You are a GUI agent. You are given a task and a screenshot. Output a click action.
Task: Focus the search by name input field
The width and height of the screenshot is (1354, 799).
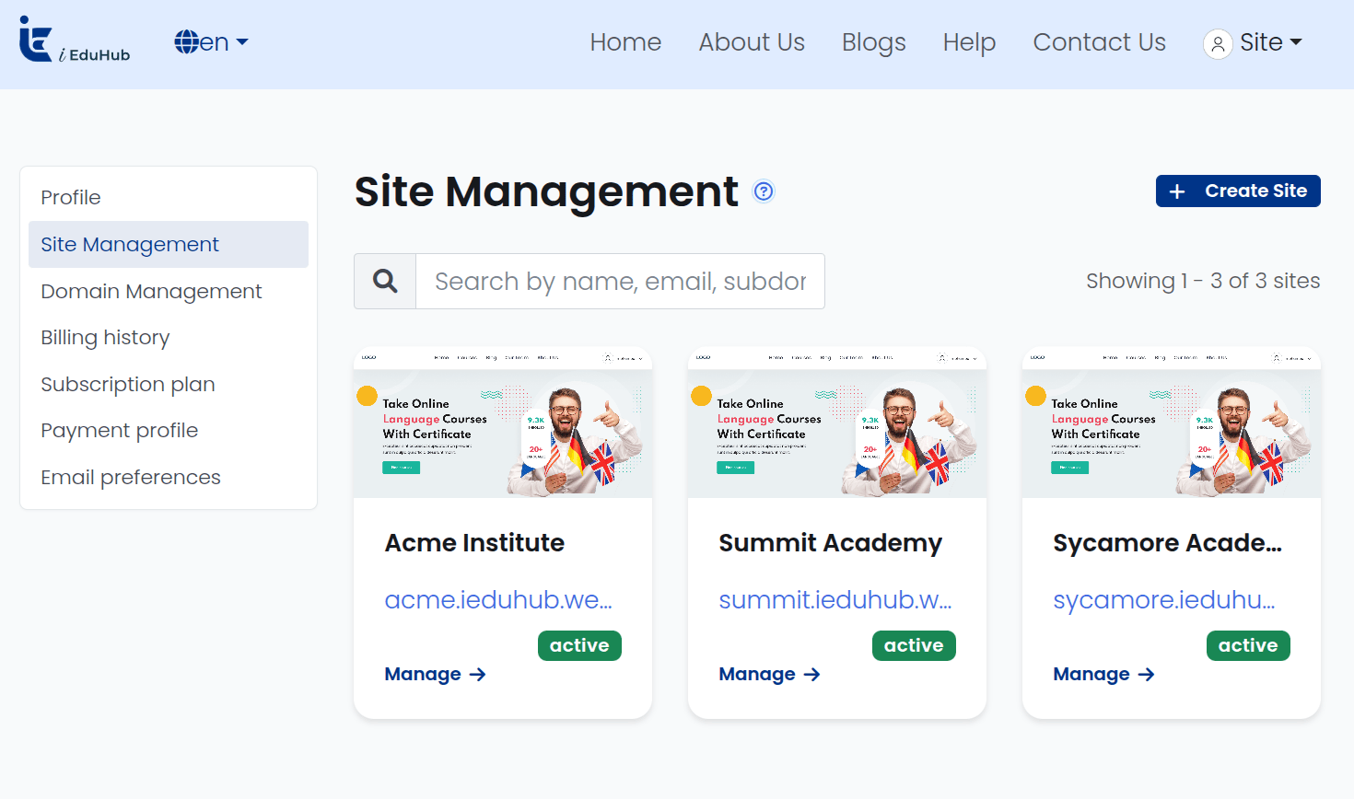[620, 281]
